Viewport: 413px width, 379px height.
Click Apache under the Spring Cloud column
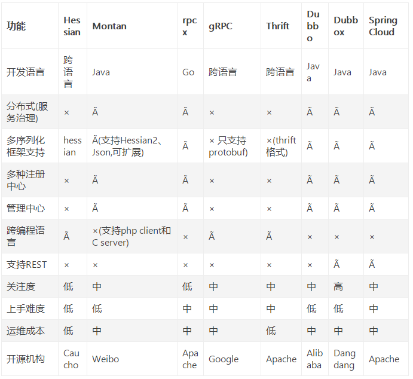click(x=384, y=359)
